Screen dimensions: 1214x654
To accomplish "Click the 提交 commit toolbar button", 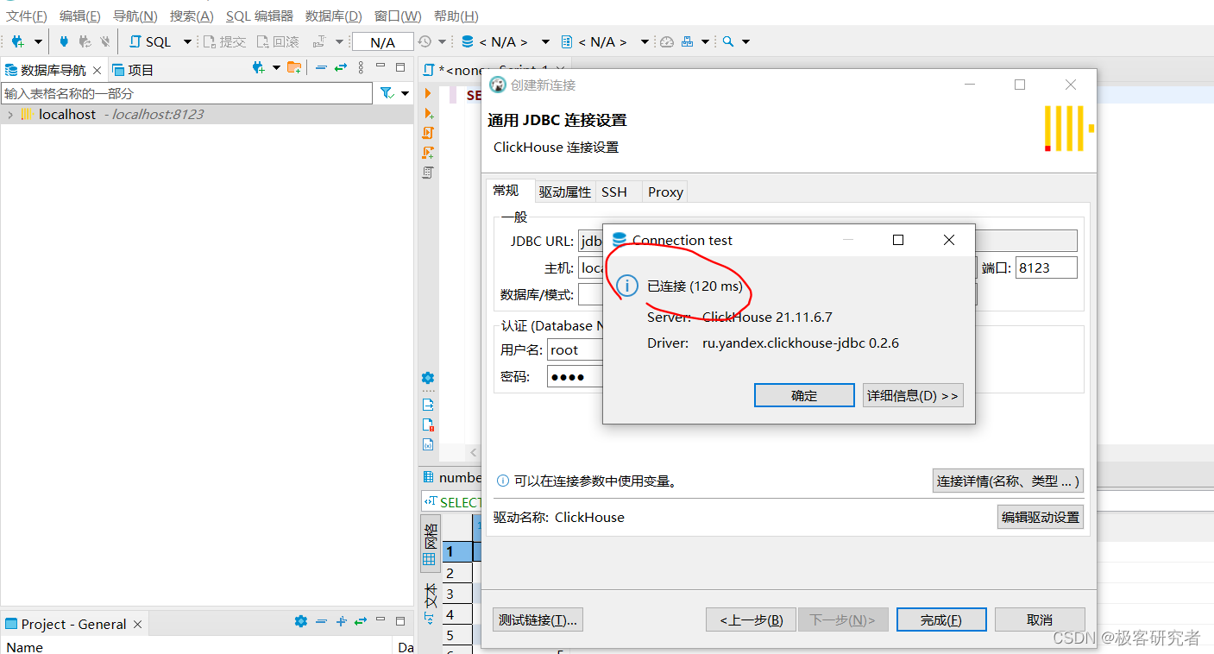I will tap(224, 41).
